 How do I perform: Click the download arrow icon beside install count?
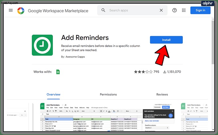pos(165,72)
